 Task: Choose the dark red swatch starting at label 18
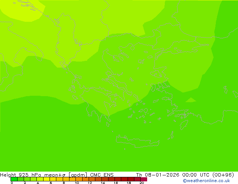tap(131, 179)
